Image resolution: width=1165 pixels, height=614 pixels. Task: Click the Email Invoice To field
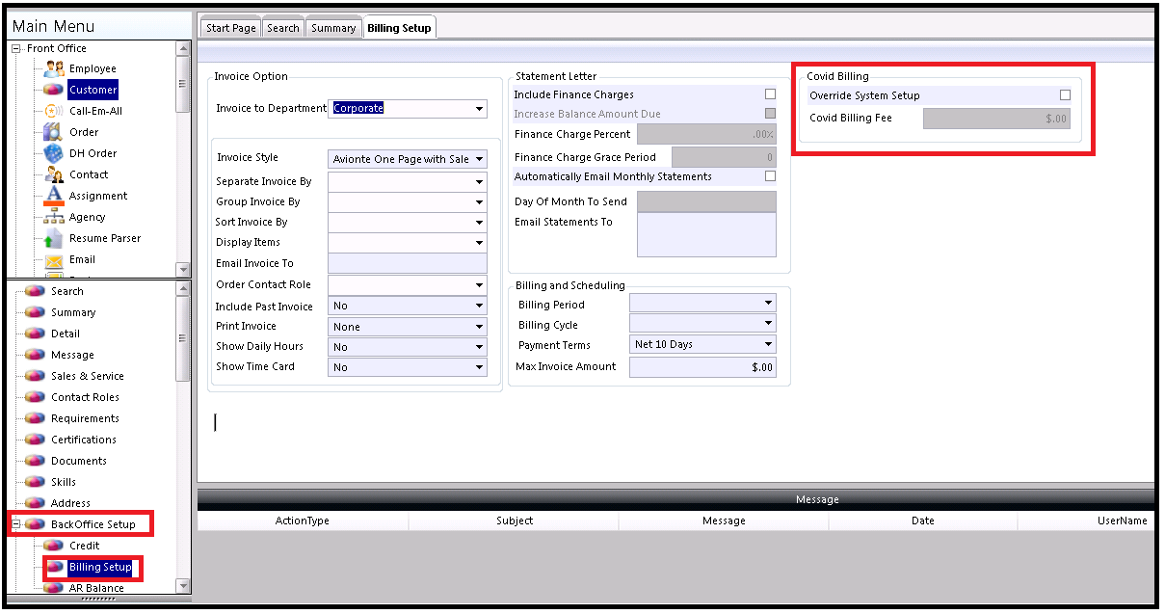coord(408,263)
